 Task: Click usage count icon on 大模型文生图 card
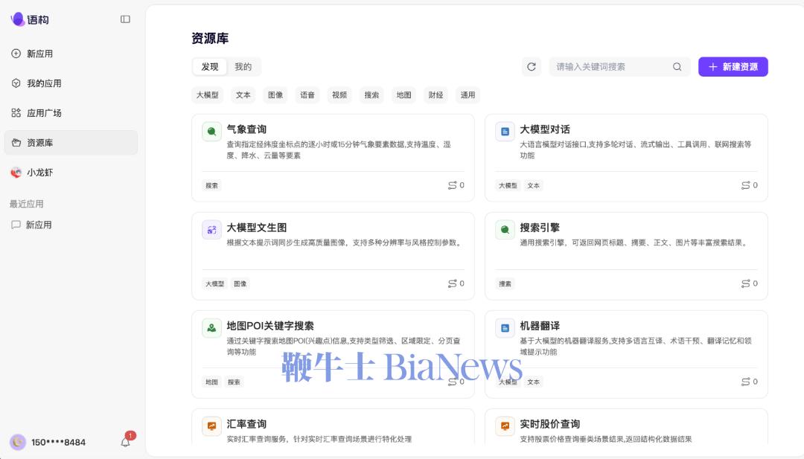(x=452, y=283)
